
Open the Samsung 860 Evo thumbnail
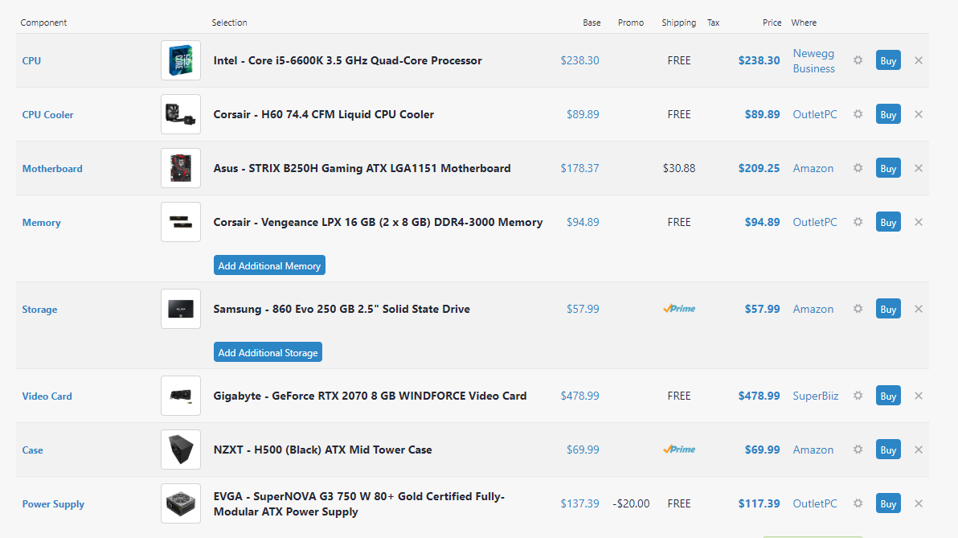(181, 309)
